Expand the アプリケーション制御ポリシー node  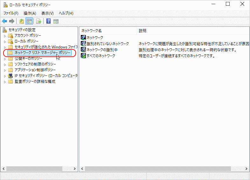(x=5, y=70)
